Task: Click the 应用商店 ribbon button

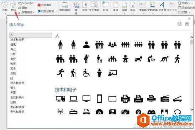Action: 44,5
